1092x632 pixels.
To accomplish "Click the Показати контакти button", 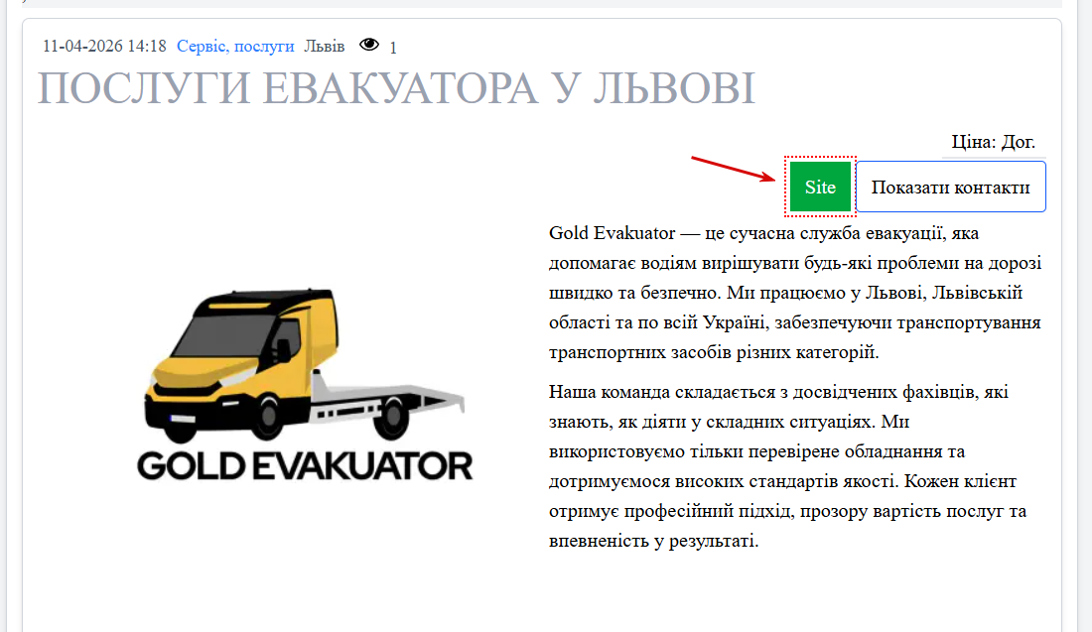I will 951,187.
